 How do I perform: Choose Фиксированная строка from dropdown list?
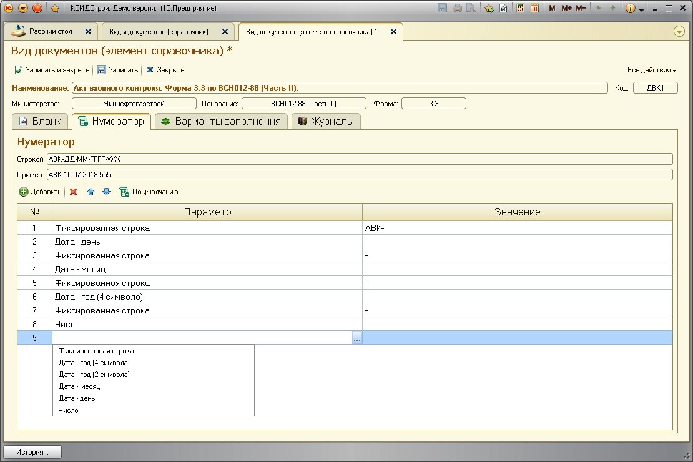pos(96,351)
